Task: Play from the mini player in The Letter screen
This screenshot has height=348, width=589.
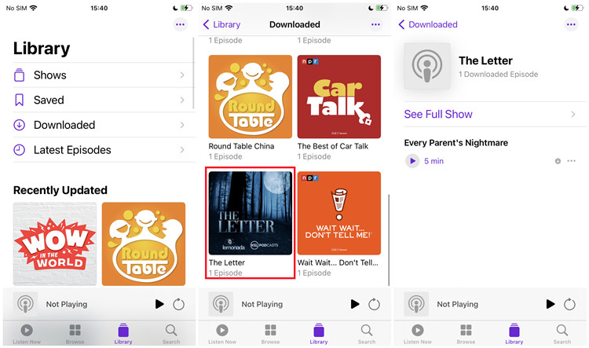Action: 551,304
